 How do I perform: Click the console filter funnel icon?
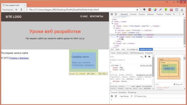click(116, 96)
